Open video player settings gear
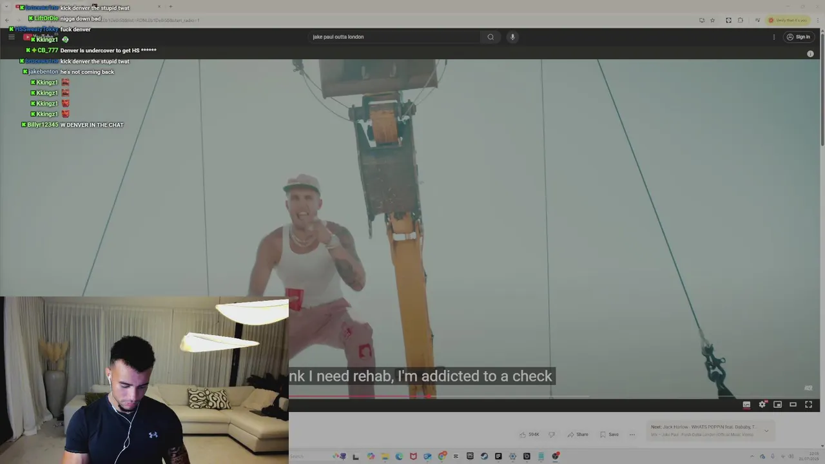This screenshot has height=464, width=825. [x=762, y=405]
